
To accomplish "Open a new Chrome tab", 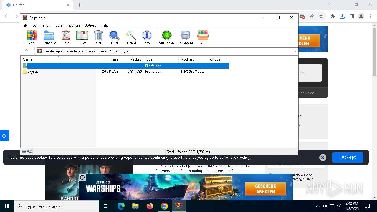I will click(x=80, y=5).
